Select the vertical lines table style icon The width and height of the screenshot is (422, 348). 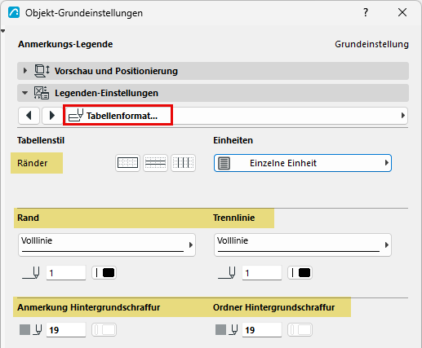pyautogui.click(x=183, y=163)
